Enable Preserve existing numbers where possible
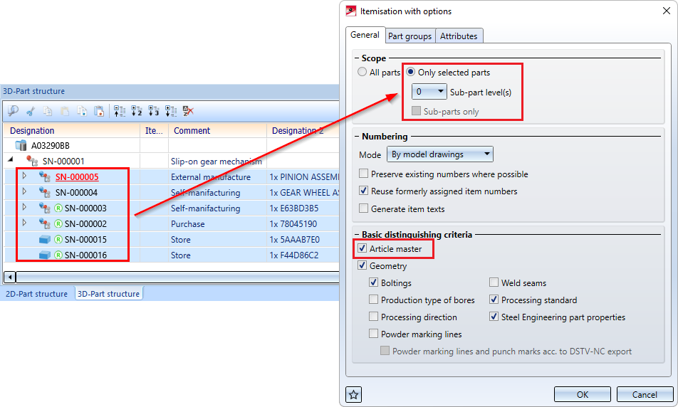Screen dimensions: 678x407 364,174
